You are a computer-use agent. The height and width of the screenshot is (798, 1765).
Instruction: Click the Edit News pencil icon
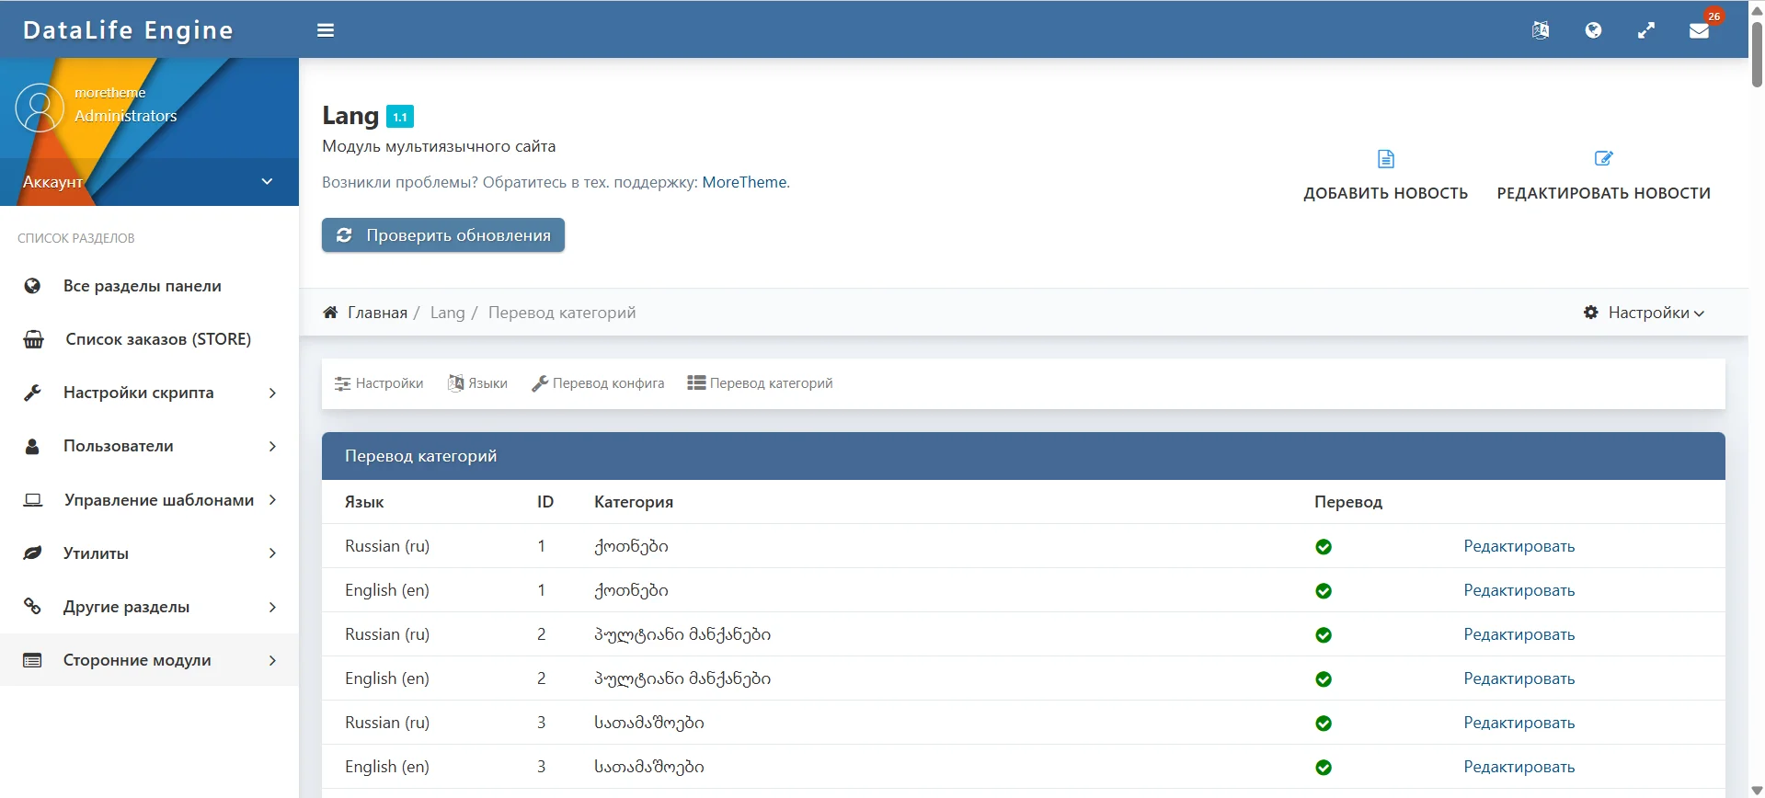1603,159
